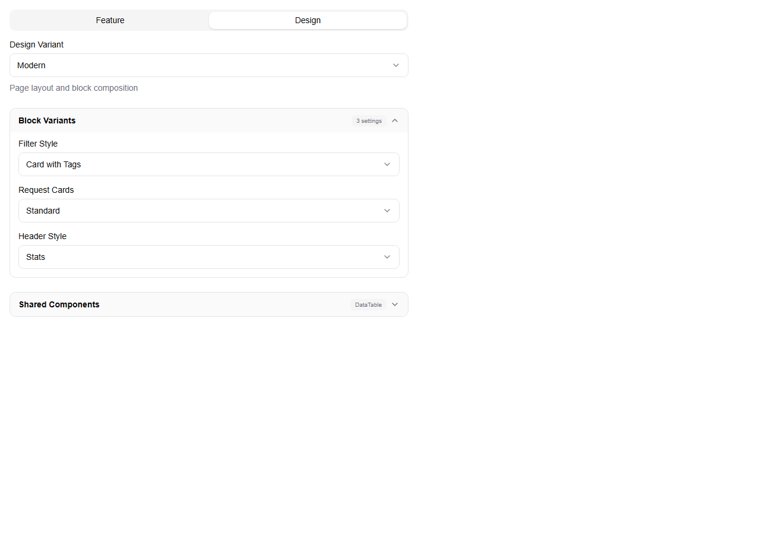Select the Design tab
The height and width of the screenshot is (534, 760).
pos(308,20)
